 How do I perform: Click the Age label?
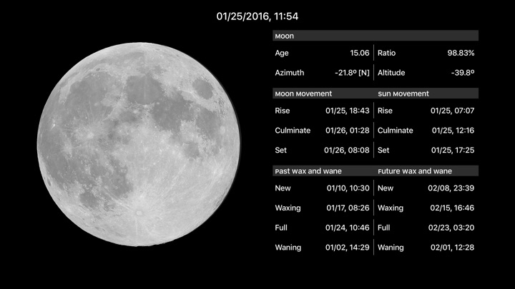tap(282, 53)
